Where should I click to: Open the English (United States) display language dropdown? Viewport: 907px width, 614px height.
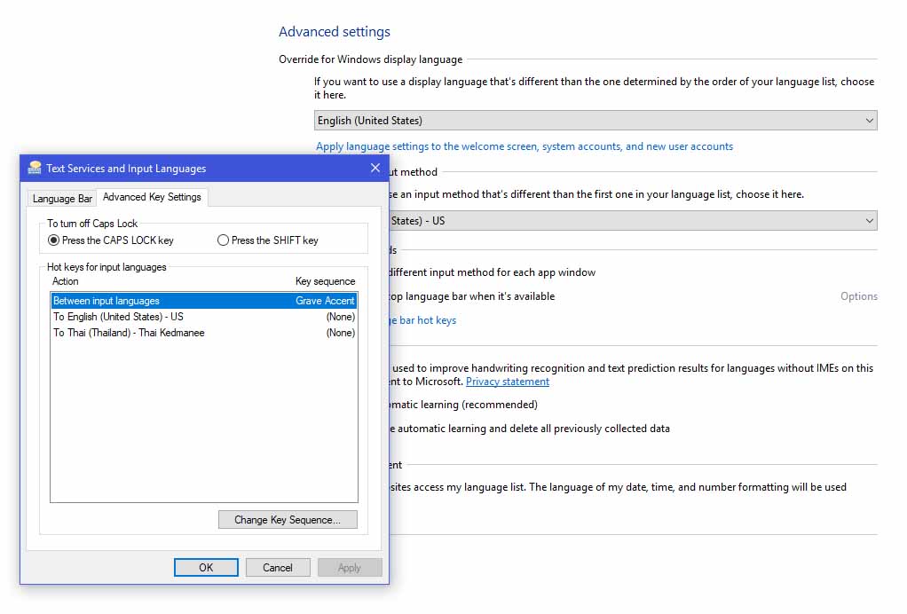[595, 121]
